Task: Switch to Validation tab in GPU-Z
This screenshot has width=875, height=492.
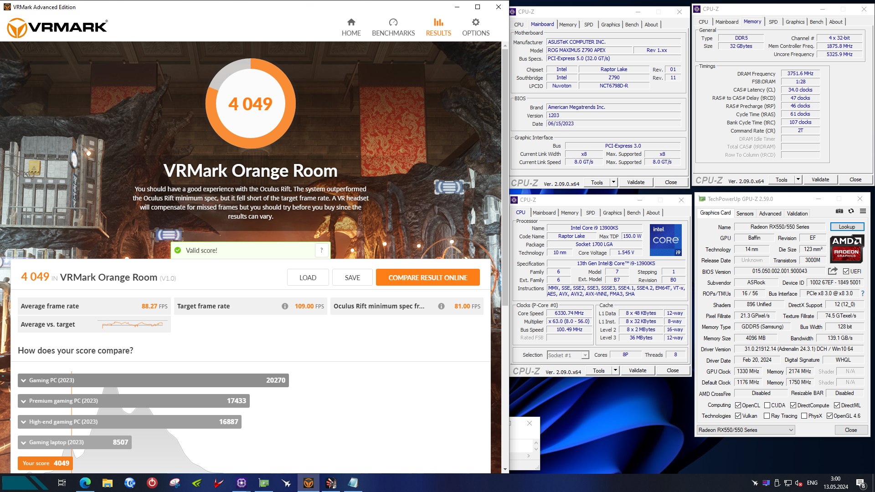Action: click(x=797, y=214)
